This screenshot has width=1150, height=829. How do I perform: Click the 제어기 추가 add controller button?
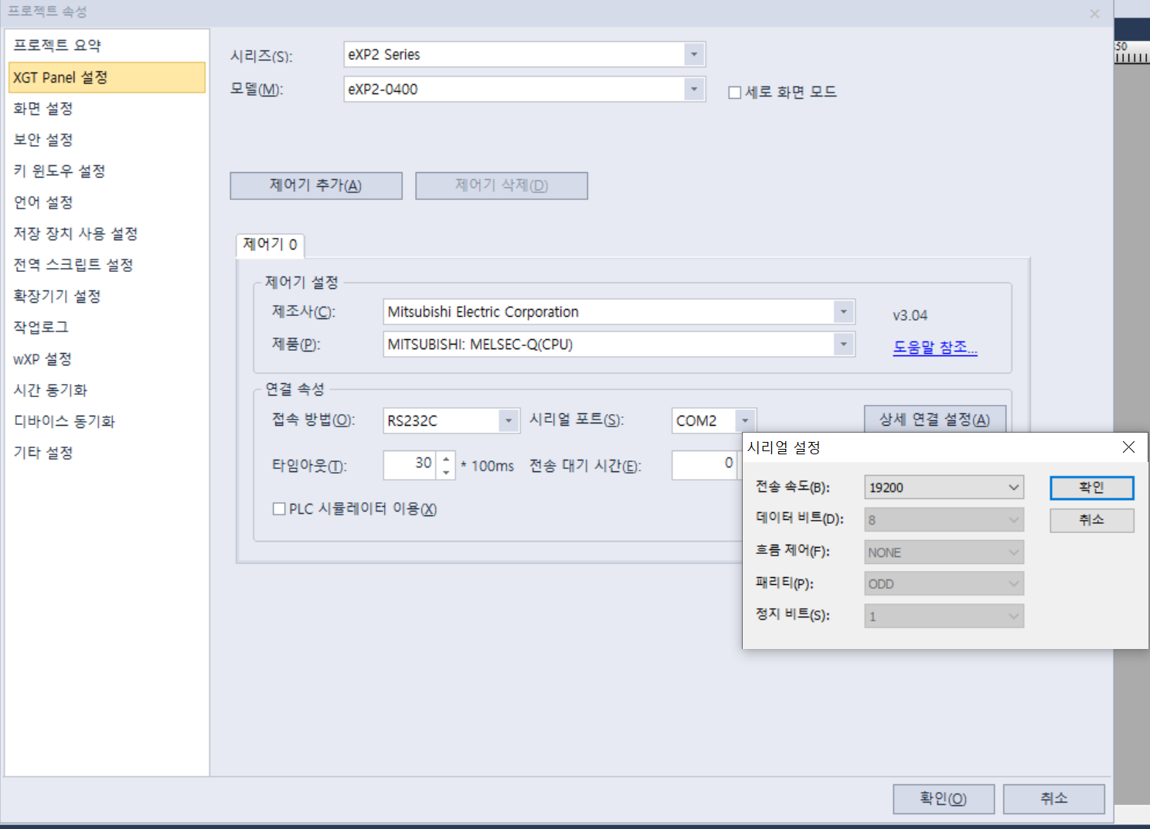click(315, 185)
